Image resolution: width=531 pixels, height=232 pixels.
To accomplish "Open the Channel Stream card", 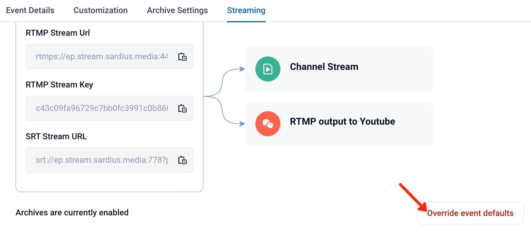I will click(x=339, y=69).
